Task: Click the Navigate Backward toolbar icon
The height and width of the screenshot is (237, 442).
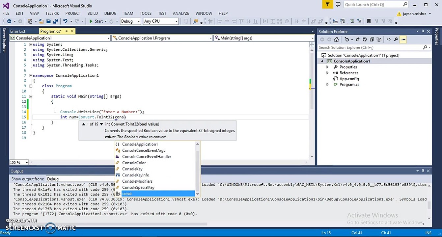Action: [9, 21]
